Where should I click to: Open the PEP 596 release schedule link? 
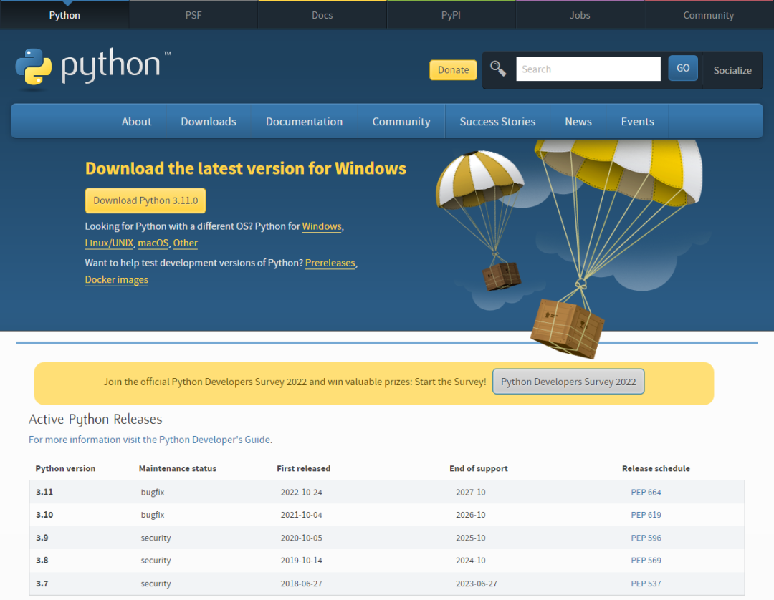coord(646,538)
